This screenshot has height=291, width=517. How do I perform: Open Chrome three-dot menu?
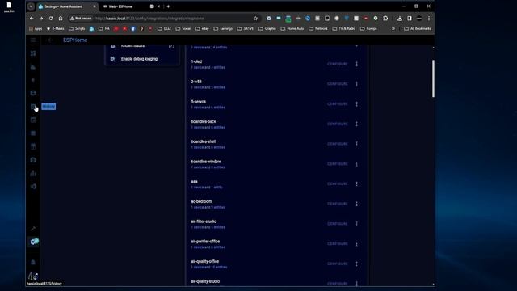pyautogui.click(x=429, y=19)
